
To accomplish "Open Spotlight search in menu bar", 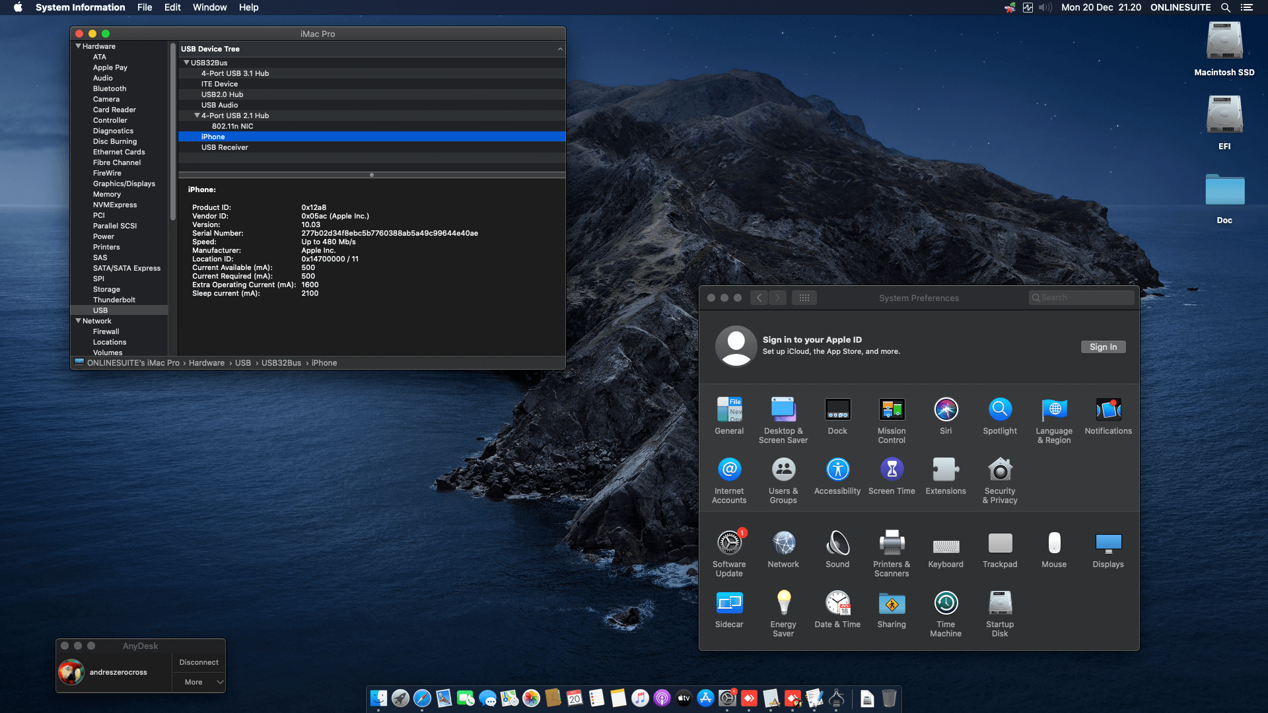I will (x=1225, y=7).
